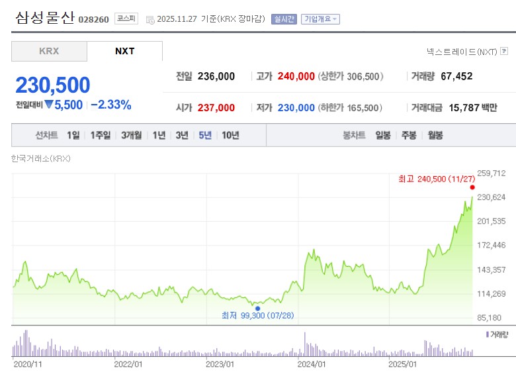Viewport: 516px width, 382px height.
Task: Show the 일봉 daily candle chart
Action: pos(383,135)
